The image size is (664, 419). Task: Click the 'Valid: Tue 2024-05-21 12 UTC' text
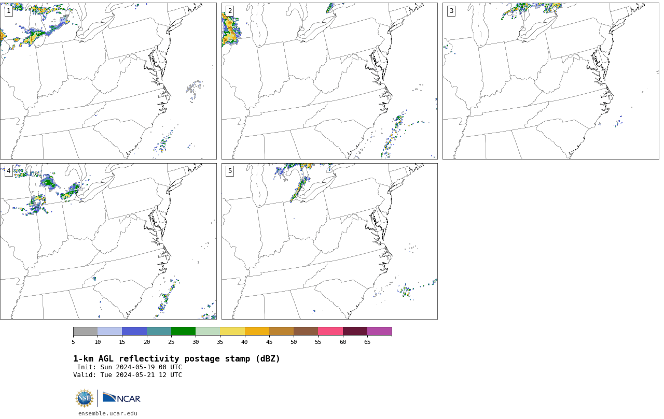coord(128,375)
